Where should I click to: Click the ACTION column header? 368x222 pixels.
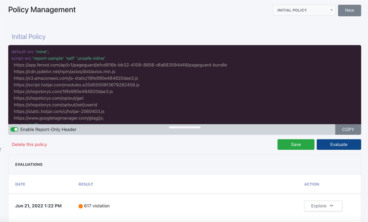pyautogui.click(x=312, y=184)
